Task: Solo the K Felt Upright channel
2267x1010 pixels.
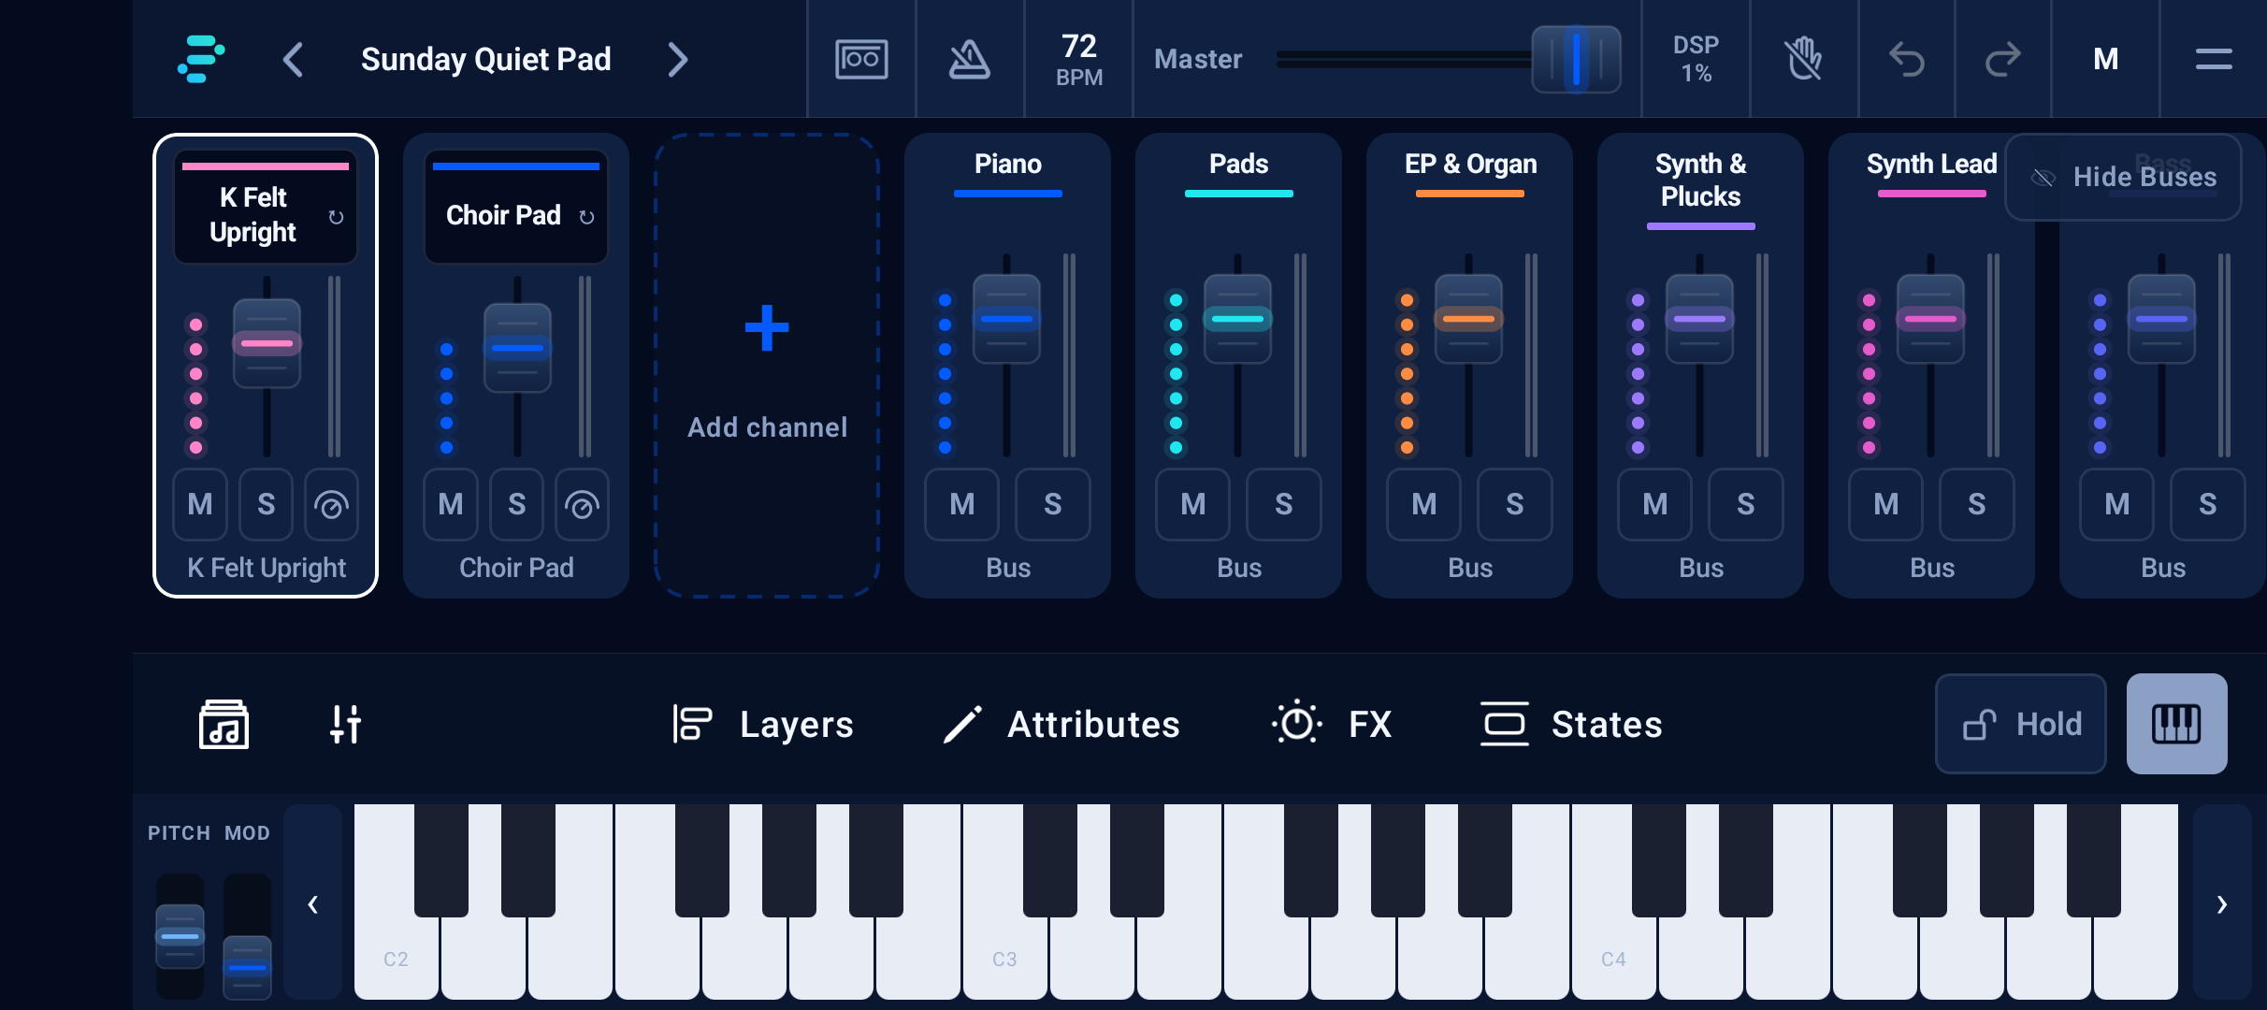Action: (x=266, y=505)
